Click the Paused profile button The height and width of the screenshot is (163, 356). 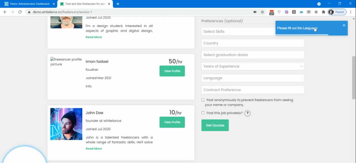point(337,12)
